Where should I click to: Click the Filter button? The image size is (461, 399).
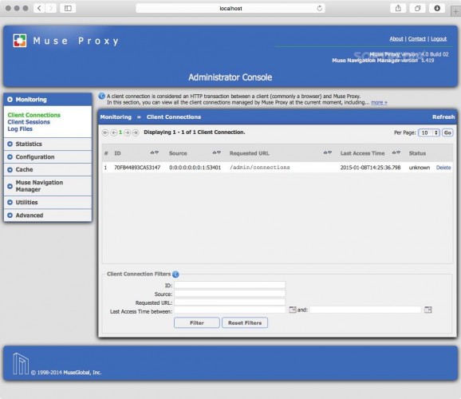click(x=197, y=322)
